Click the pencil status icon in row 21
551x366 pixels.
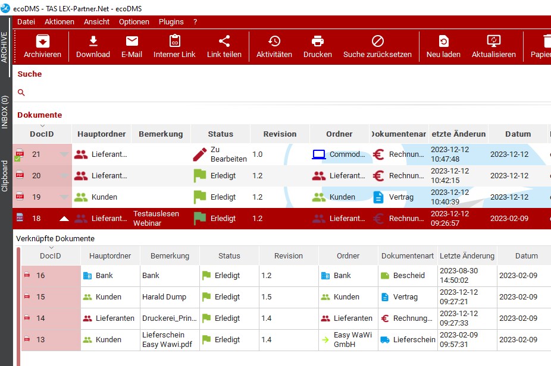pyautogui.click(x=200, y=154)
